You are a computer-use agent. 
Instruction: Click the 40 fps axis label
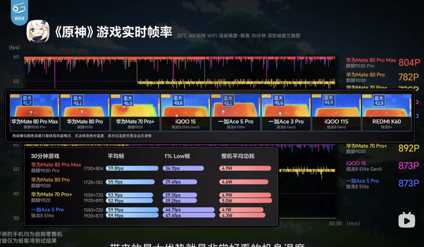click(x=16, y=194)
